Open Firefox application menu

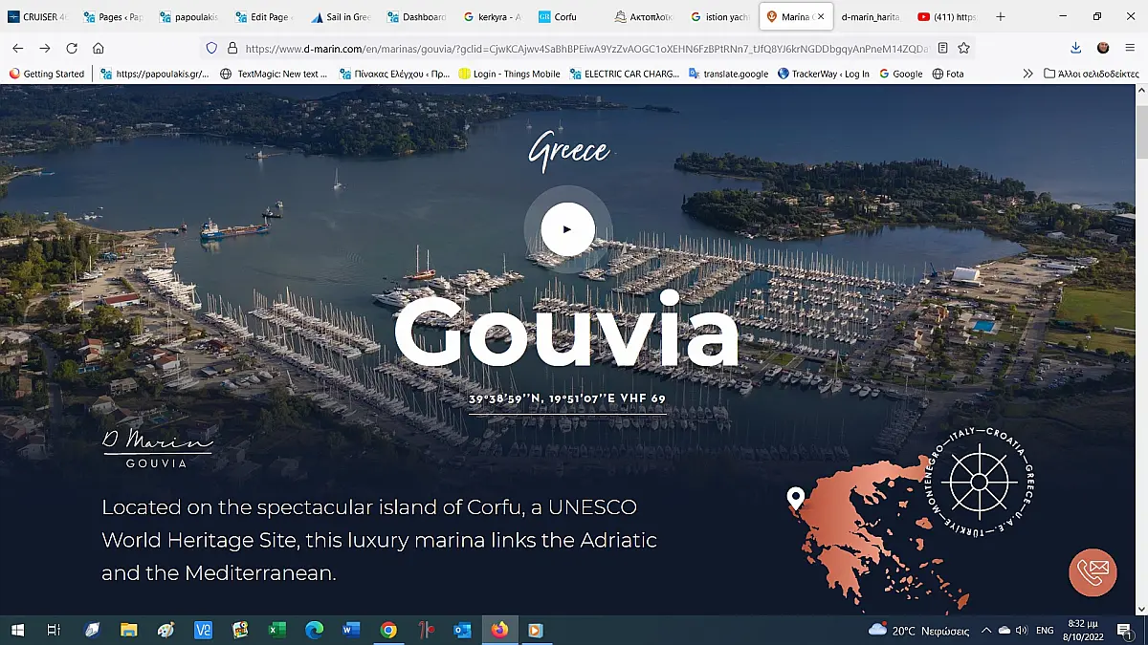point(1130,48)
